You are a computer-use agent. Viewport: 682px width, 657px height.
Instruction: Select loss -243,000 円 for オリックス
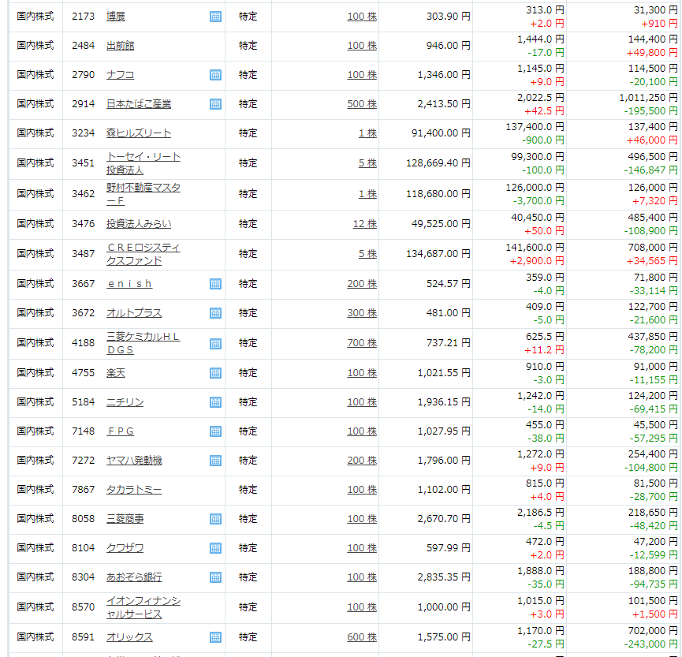tap(650, 644)
